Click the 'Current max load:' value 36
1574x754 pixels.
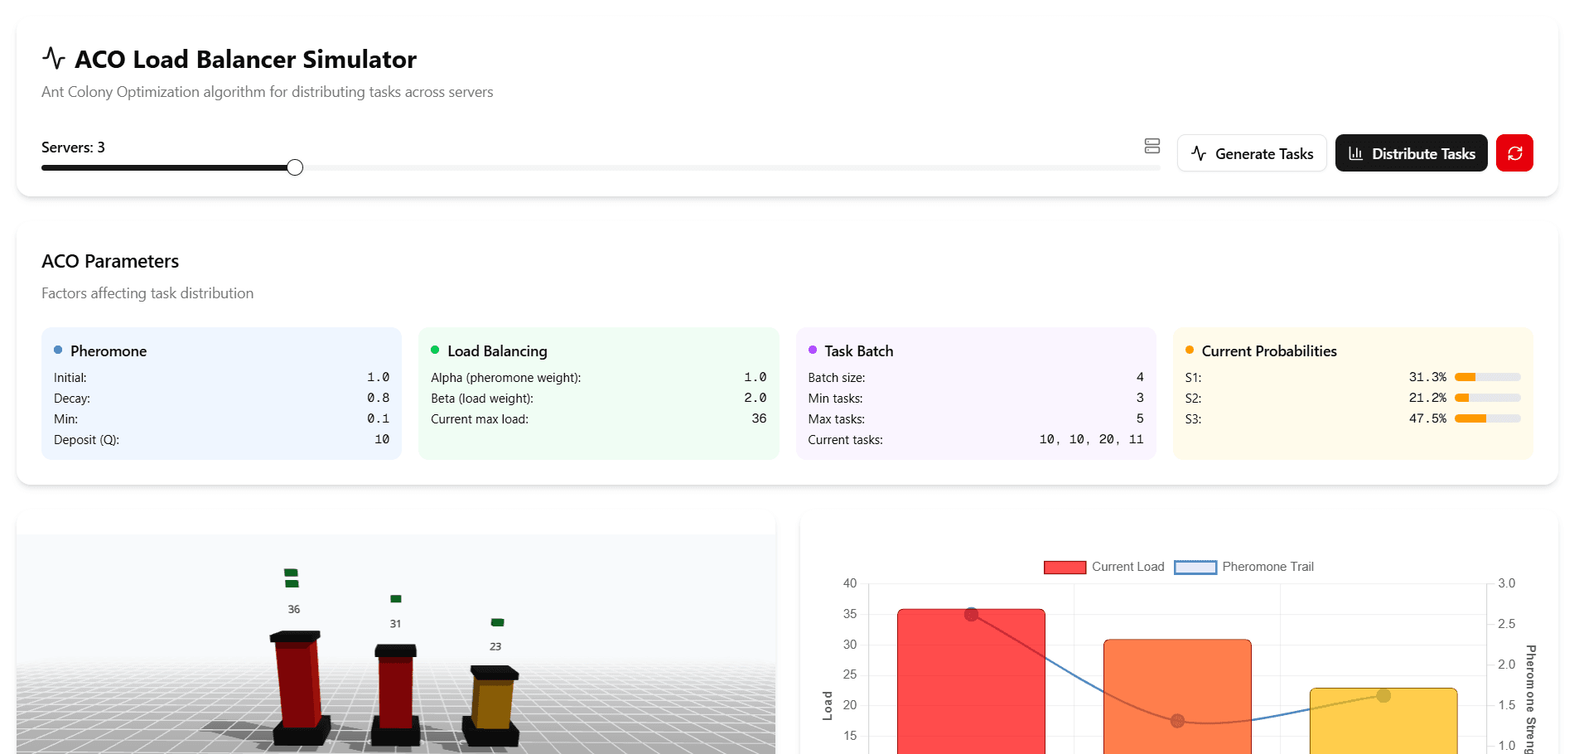point(759,418)
